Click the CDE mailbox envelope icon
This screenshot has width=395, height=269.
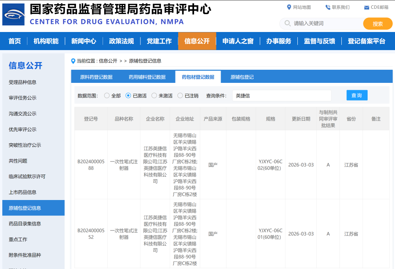[x=366, y=7]
